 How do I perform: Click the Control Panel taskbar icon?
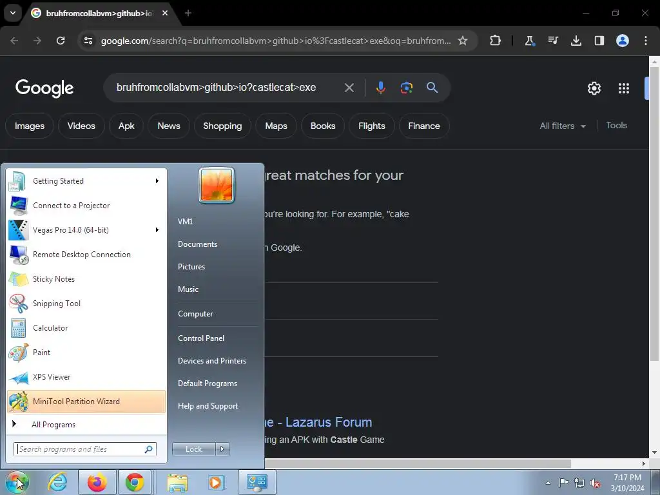257,482
